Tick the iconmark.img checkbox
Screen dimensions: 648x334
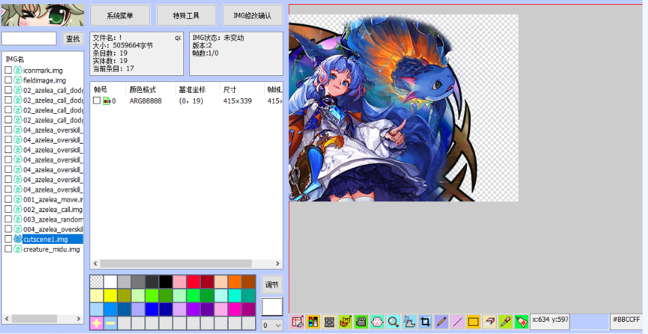pyautogui.click(x=8, y=70)
